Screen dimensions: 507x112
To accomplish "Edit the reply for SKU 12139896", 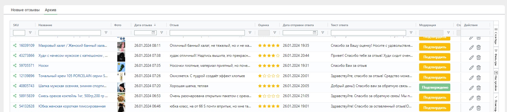I will tap(472, 78).
